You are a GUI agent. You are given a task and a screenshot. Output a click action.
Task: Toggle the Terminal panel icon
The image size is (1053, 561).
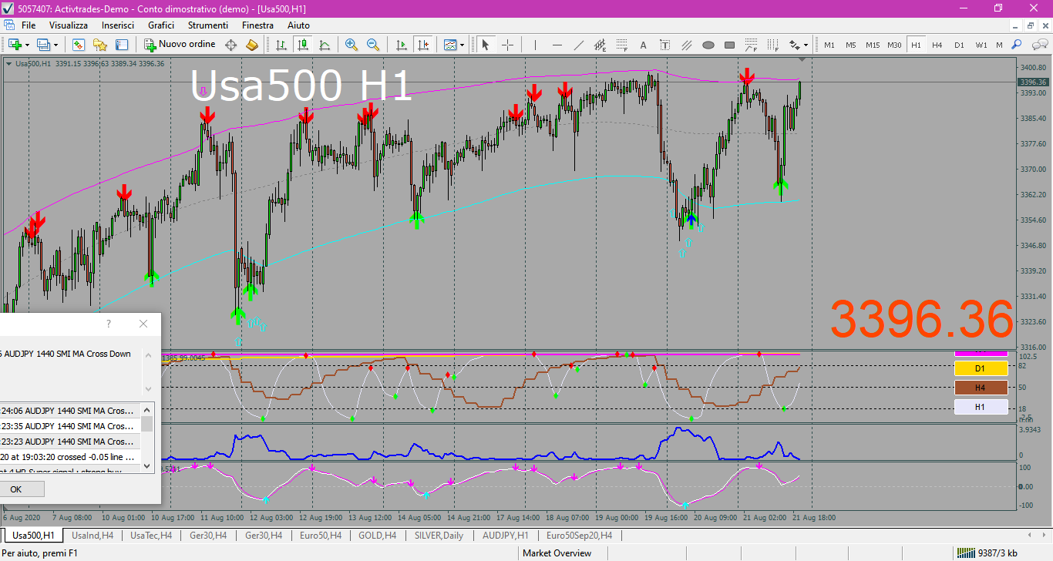pos(123,45)
